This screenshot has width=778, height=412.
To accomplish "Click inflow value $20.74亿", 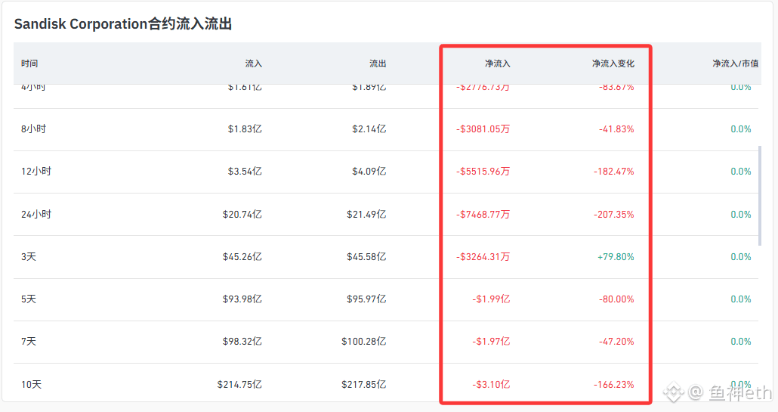I will pyautogui.click(x=242, y=215).
